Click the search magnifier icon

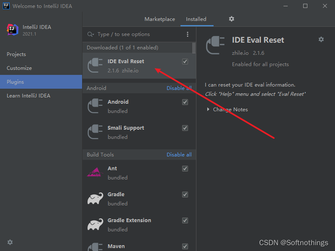pos(90,34)
